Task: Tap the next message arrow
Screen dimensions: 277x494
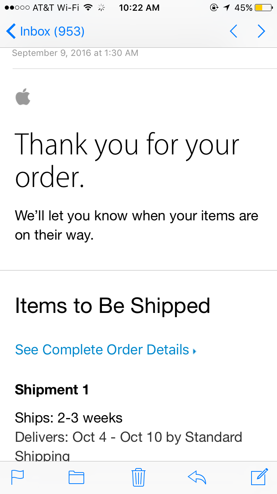Action: [261, 31]
